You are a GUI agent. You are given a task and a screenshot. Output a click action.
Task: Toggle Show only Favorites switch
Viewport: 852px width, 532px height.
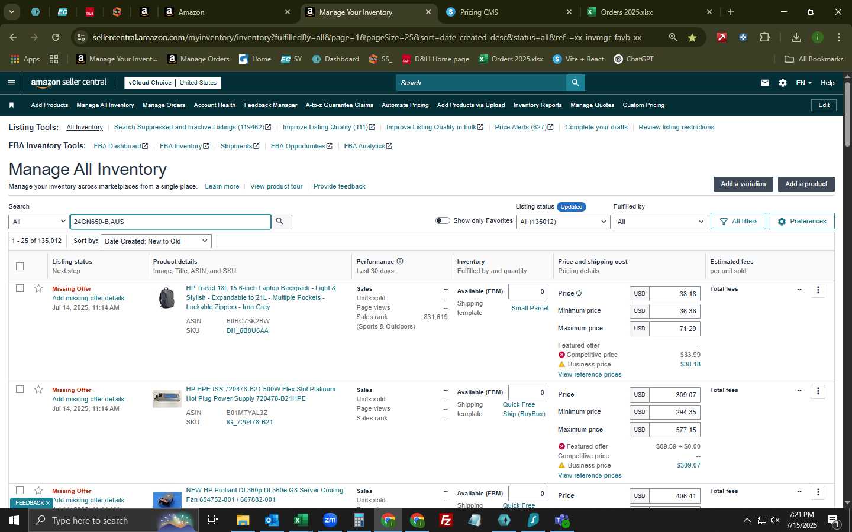pos(443,220)
